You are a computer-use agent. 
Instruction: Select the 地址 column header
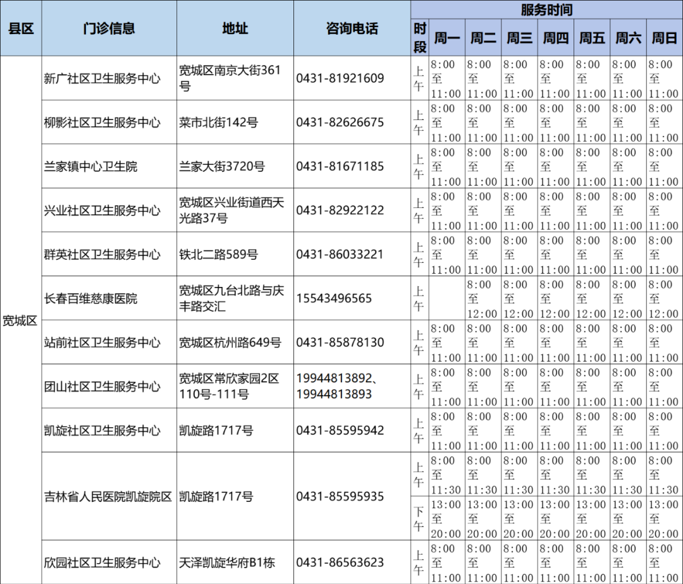pos(235,28)
